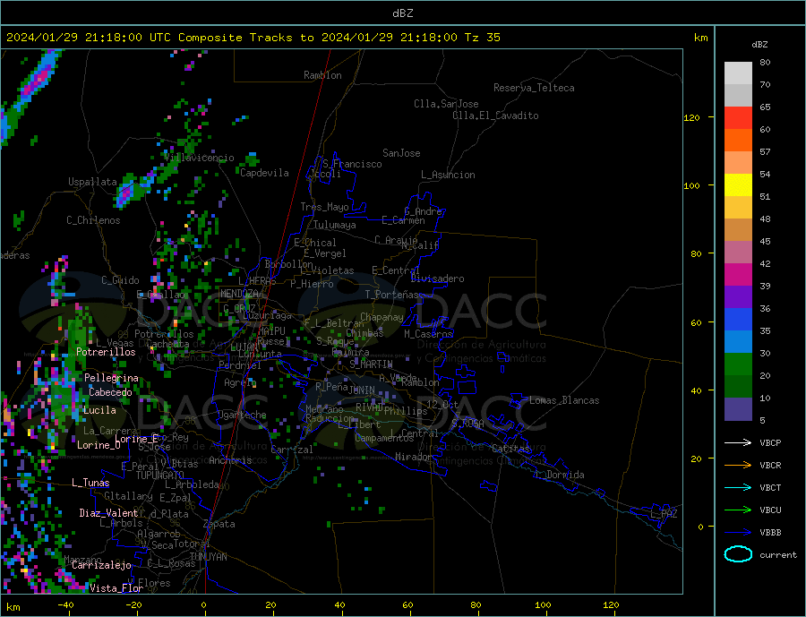
Task: Click the JUNIN town label
Action: click(x=362, y=390)
